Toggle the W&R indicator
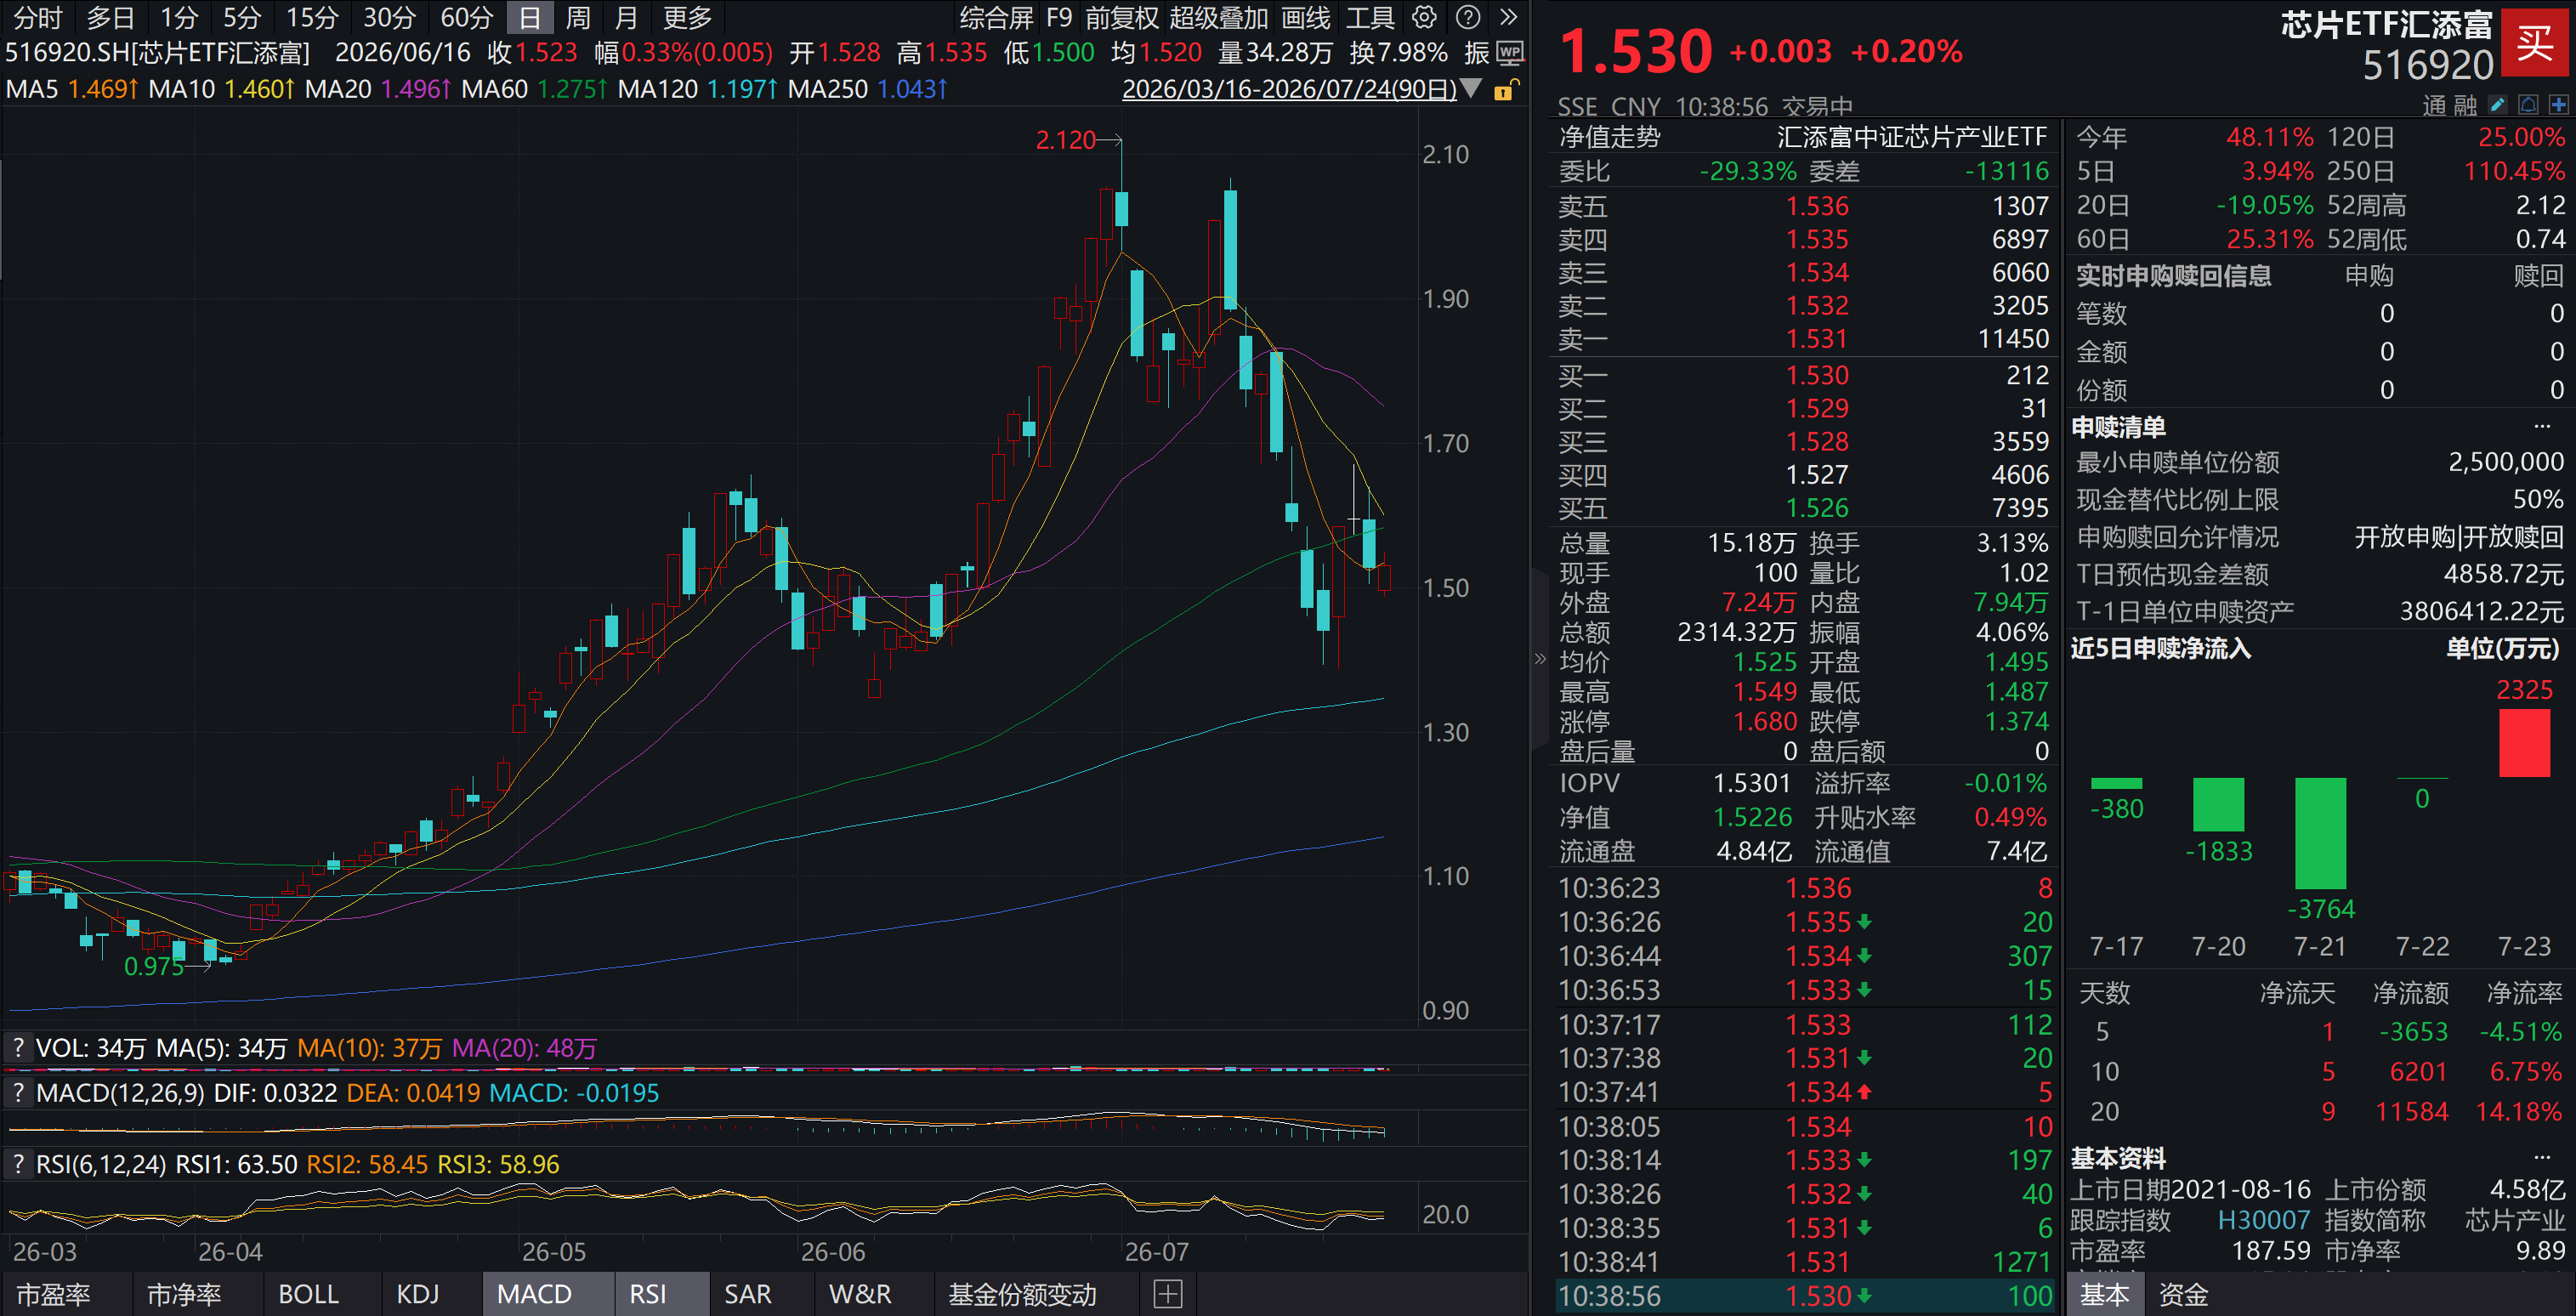2576x1316 pixels. 860,1294
